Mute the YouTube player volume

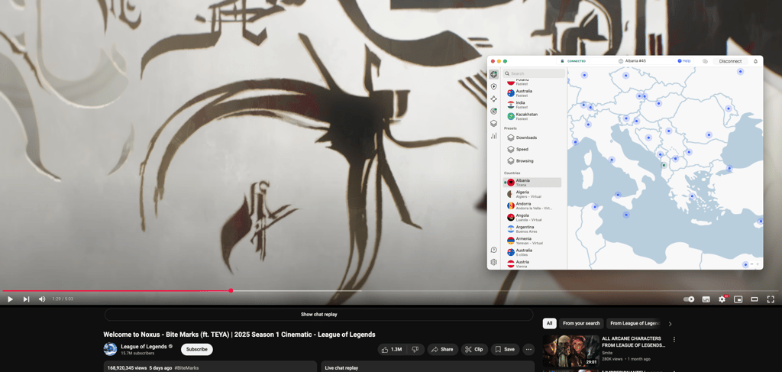pos(42,299)
